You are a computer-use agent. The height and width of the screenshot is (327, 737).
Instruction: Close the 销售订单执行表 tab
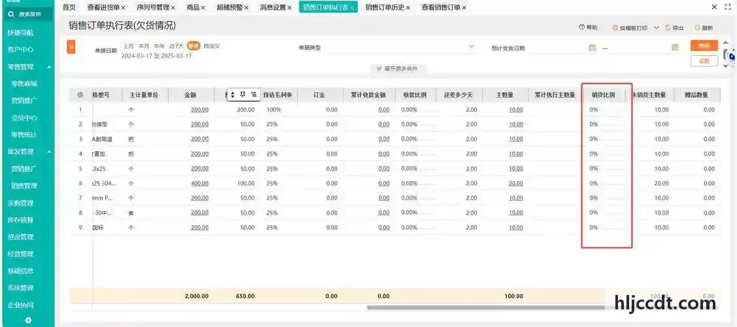352,8
